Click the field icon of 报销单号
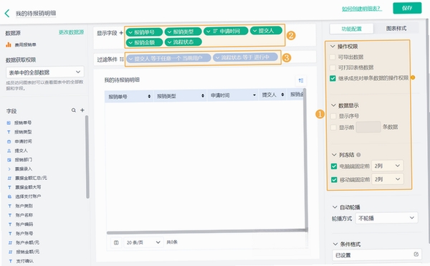The image size is (430, 266). point(9,123)
